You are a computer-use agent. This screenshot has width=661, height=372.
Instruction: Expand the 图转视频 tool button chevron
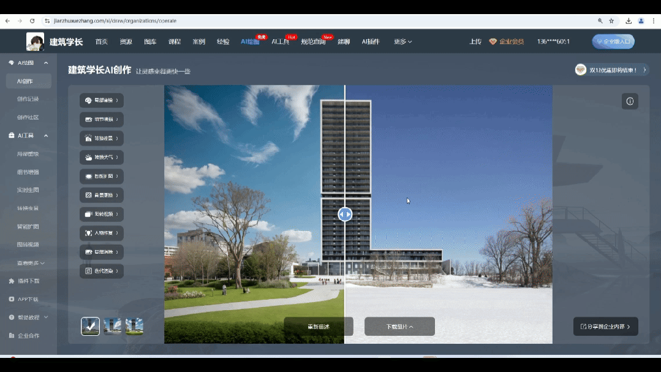click(117, 214)
